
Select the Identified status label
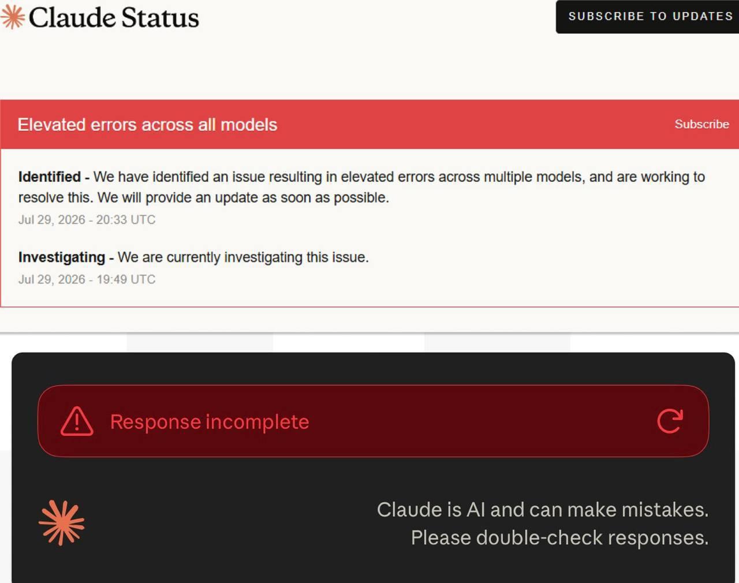[x=50, y=177]
